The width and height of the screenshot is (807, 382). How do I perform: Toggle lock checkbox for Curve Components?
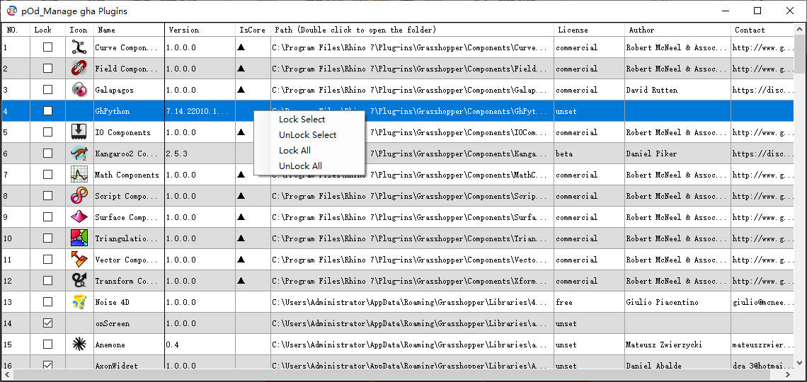[x=47, y=47]
